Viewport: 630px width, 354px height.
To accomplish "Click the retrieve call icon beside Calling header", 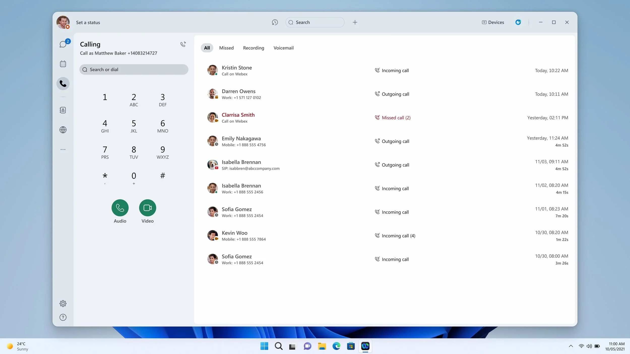I will (183, 44).
